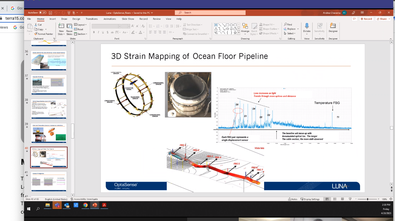Switch to Slide Sorter view
This screenshot has height=221, width=395.
(x=335, y=199)
